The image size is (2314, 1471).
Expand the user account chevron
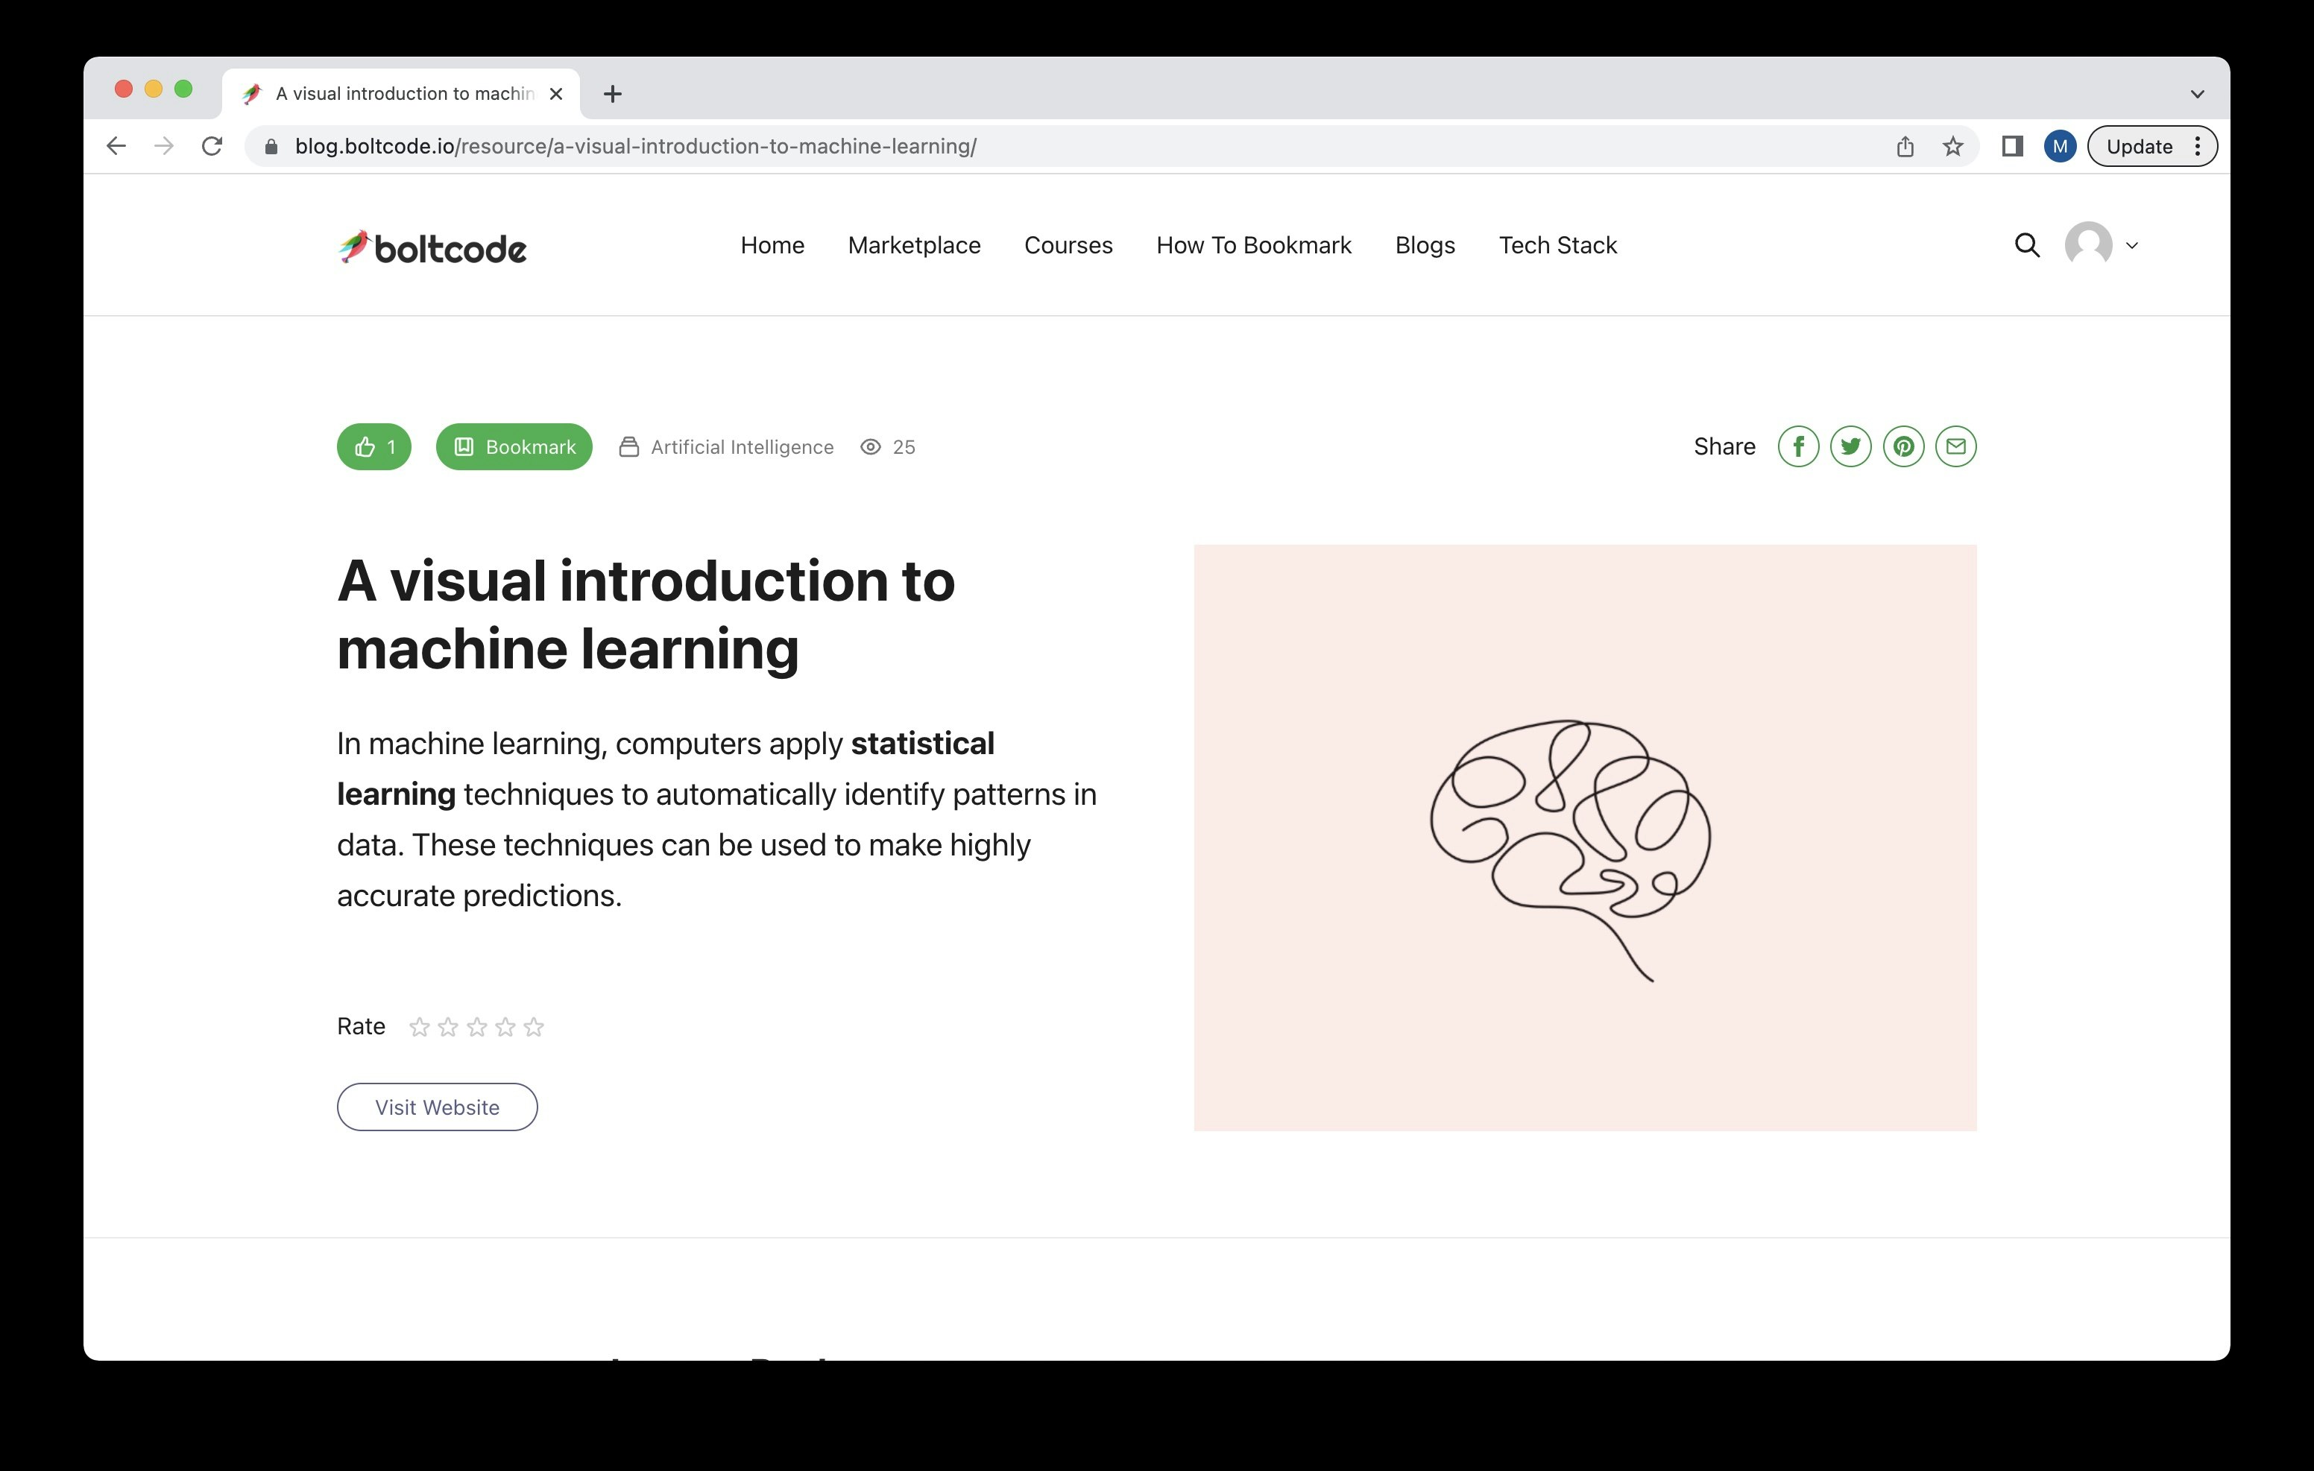pyautogui.click(x=2131, y=245)
